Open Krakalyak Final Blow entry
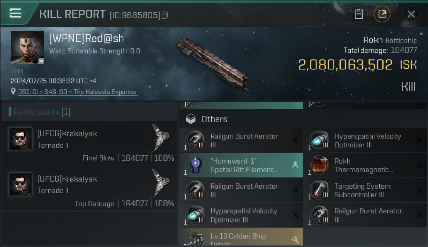The height and width of the screenshot is (247, 428). point(90,143)
